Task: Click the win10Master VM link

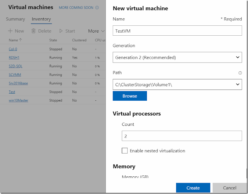Action: [x=18, y=100]
